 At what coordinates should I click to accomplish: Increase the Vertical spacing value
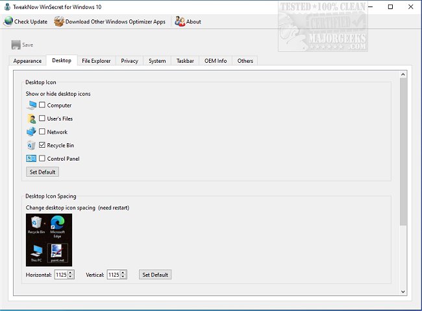[x=123, y=273]
